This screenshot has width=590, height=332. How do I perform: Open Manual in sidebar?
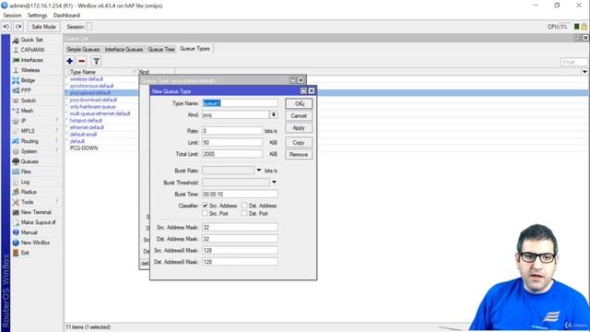(x=29, y=232)
